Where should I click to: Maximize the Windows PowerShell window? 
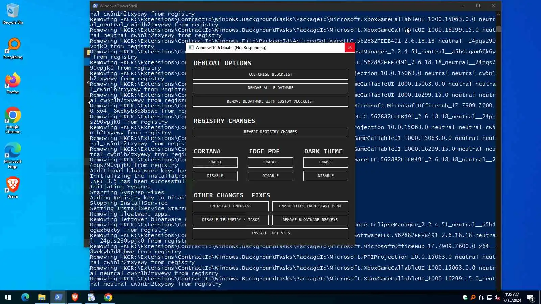pos(478,6)
